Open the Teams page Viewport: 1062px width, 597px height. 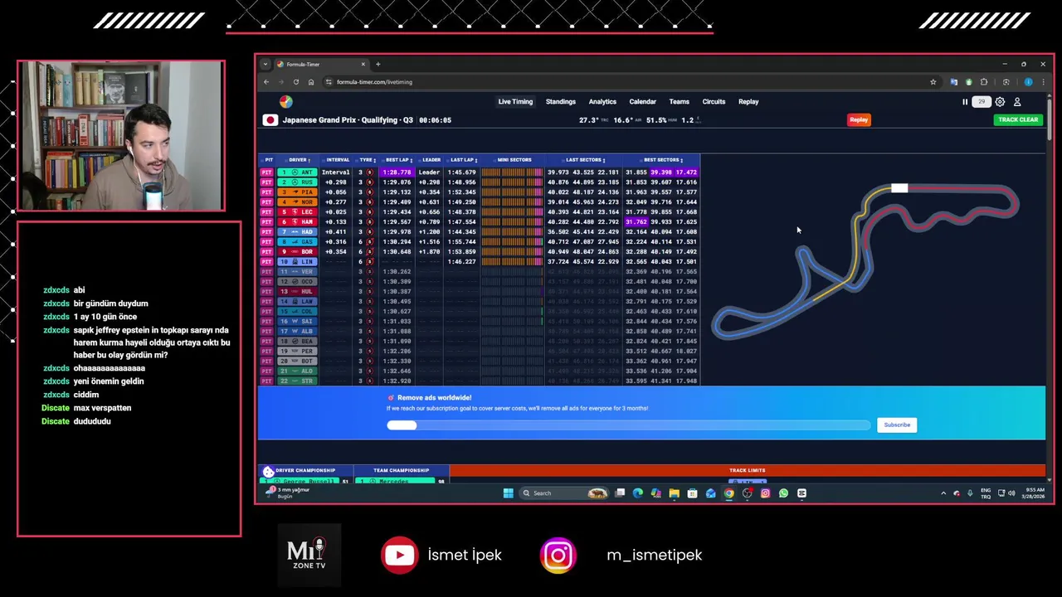pyautogui.click(x=680, y=102)
